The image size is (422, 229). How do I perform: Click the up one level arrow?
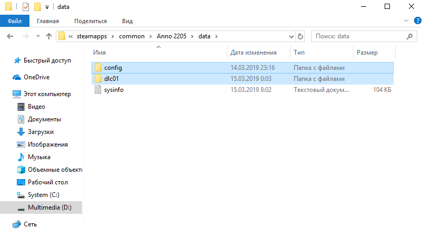tap(48, 36)
